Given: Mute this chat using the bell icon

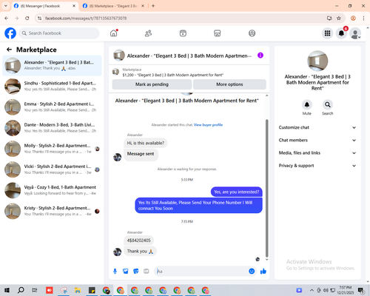Looking at the screenshot, I should point(307,104).
